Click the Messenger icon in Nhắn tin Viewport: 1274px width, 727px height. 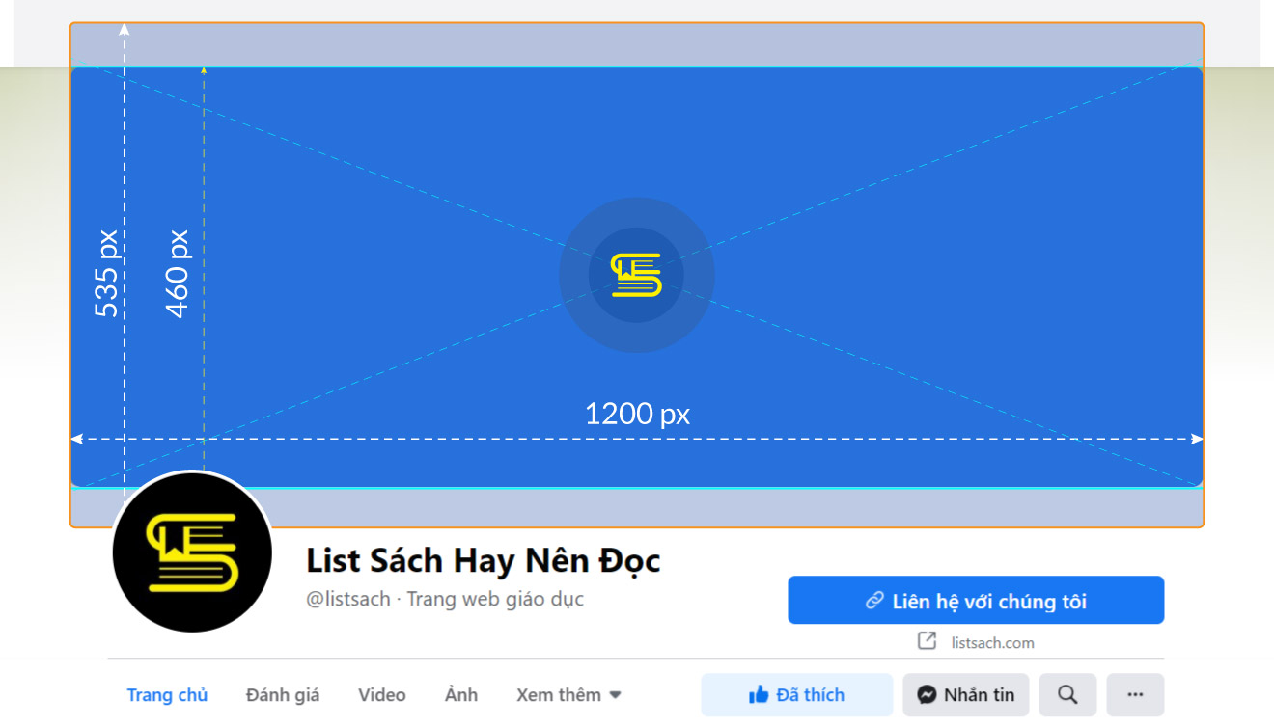928,695
